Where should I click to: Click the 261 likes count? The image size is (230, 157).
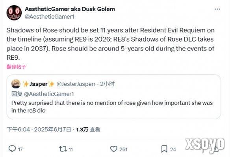click(x=123, y=149)
